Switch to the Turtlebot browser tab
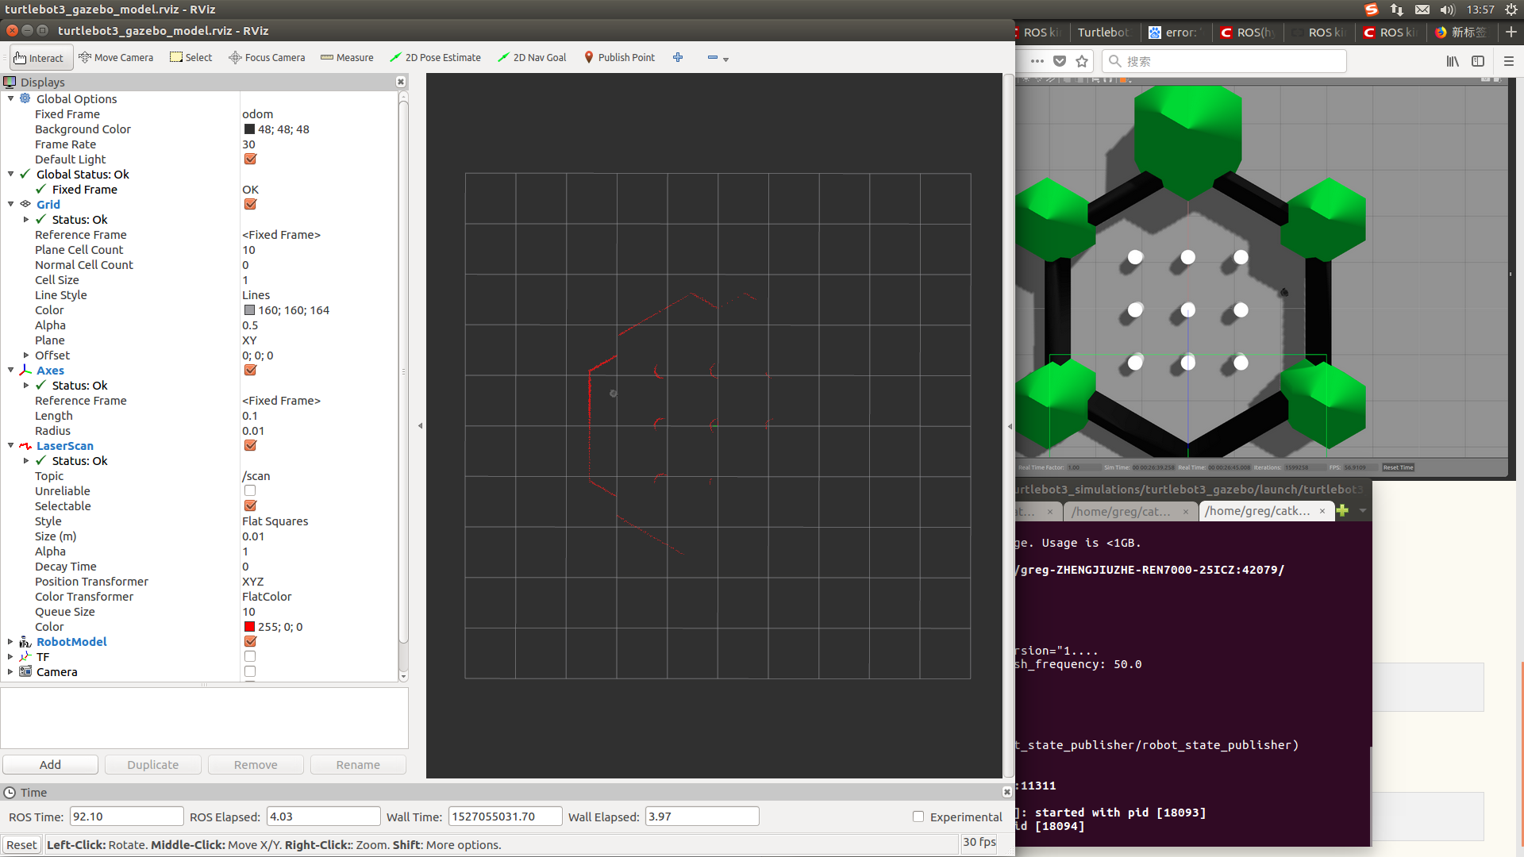 1104,33
